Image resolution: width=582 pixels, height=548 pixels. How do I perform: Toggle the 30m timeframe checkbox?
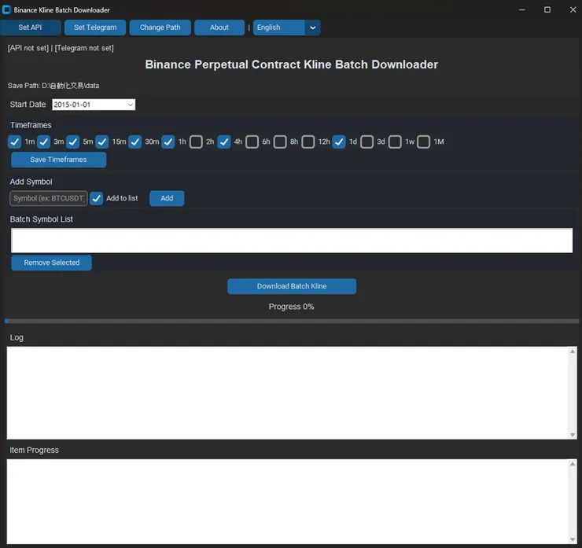click(x=134, y=142)
